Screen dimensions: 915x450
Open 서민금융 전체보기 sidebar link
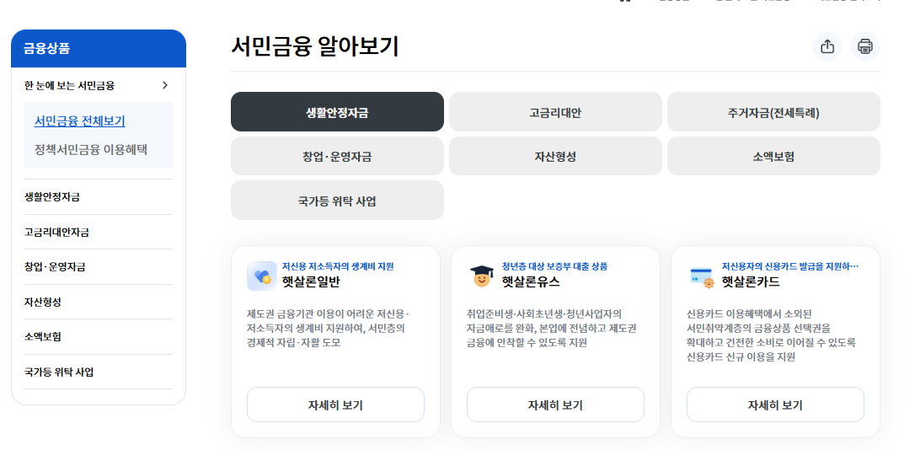point(80,121)
